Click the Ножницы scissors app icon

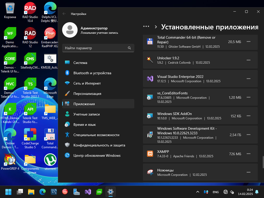(x=150, y=172)
